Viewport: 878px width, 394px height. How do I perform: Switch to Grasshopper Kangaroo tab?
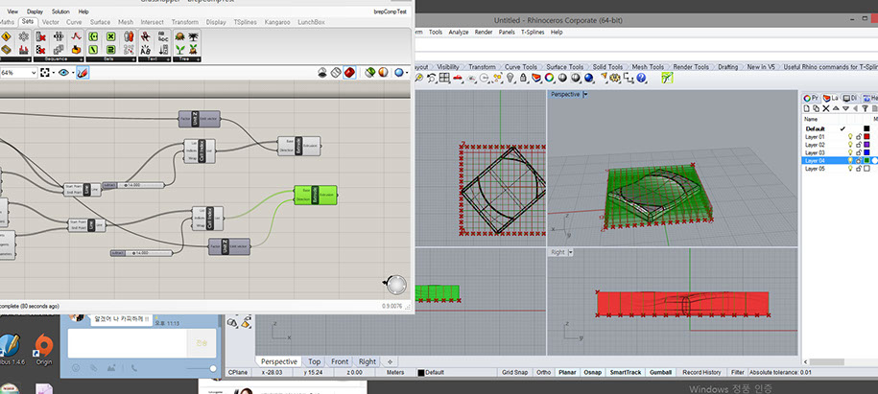coord(277,22)
